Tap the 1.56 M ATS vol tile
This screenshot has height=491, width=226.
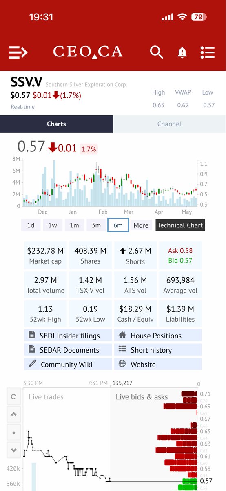(x=135, y=285)
